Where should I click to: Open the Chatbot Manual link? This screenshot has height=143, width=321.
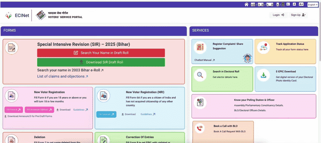coord(204,60)
